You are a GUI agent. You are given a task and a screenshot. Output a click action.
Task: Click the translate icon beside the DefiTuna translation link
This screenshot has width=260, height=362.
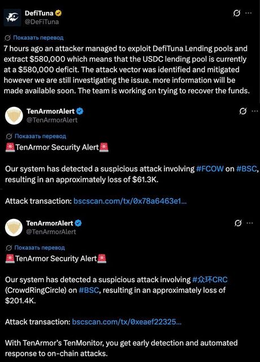tap(7, 38)
